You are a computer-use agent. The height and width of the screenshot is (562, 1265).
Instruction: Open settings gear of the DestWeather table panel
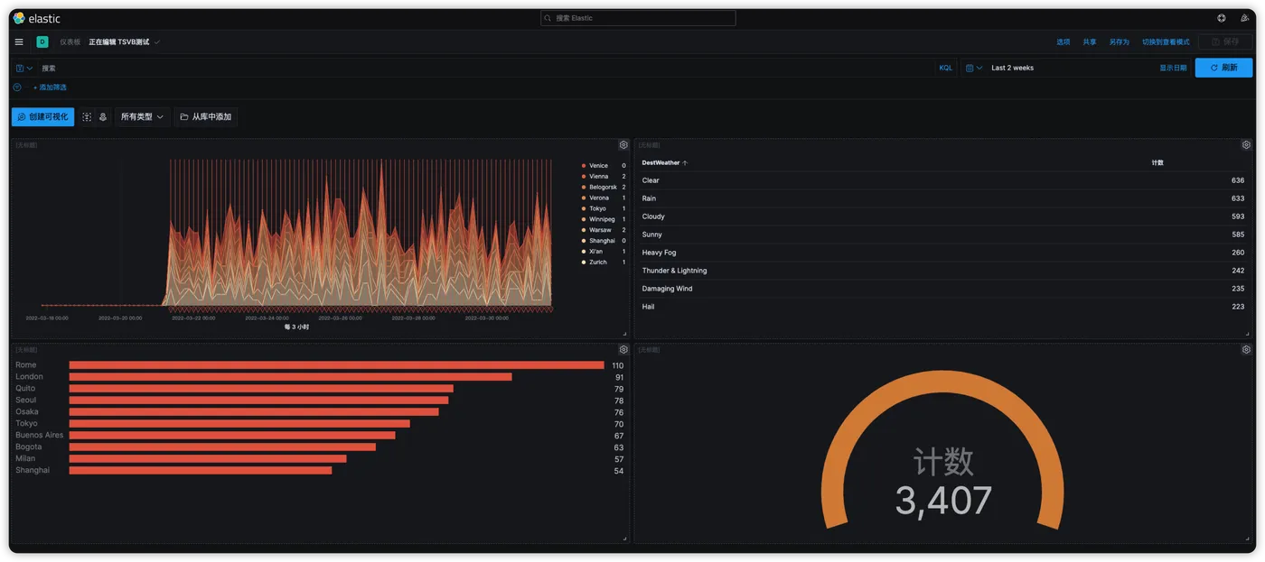pyautogui.click(x=1246, y=145)
